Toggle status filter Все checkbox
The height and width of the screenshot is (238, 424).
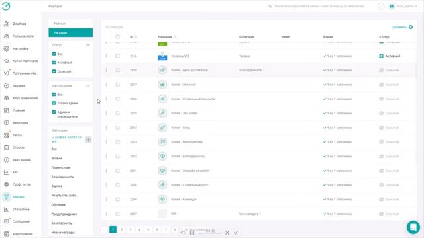(54, 54)
